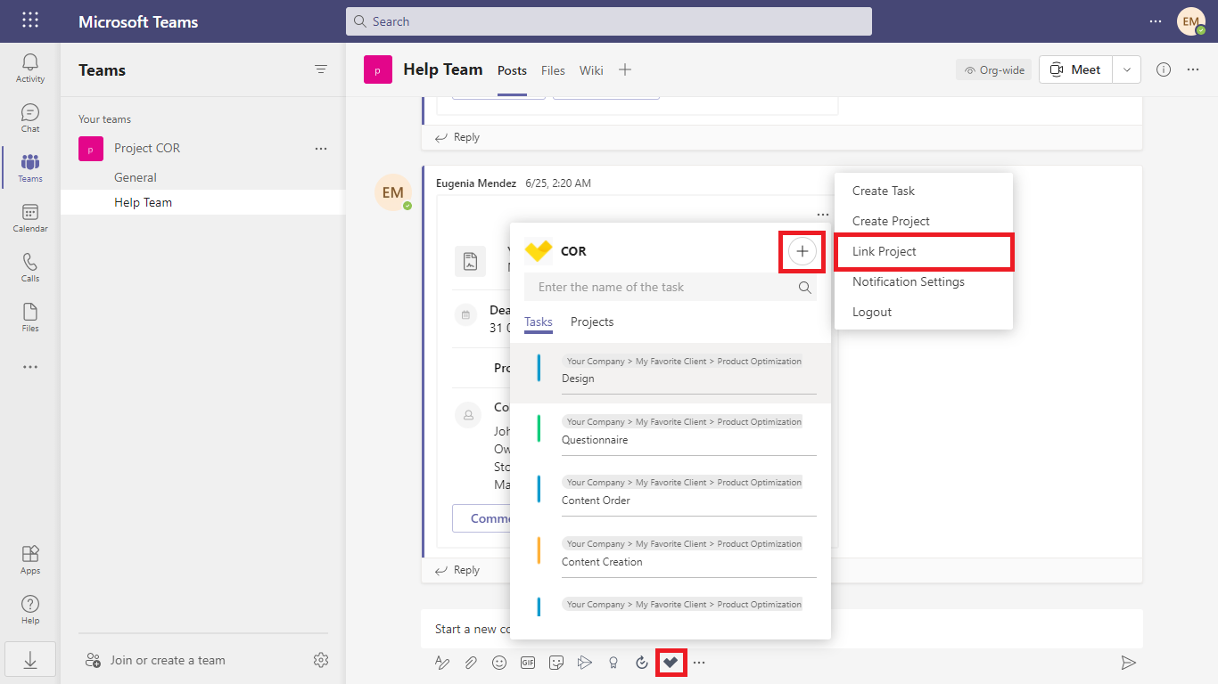Expand the Meet dropdown arrow

[x=1127, y=69]
